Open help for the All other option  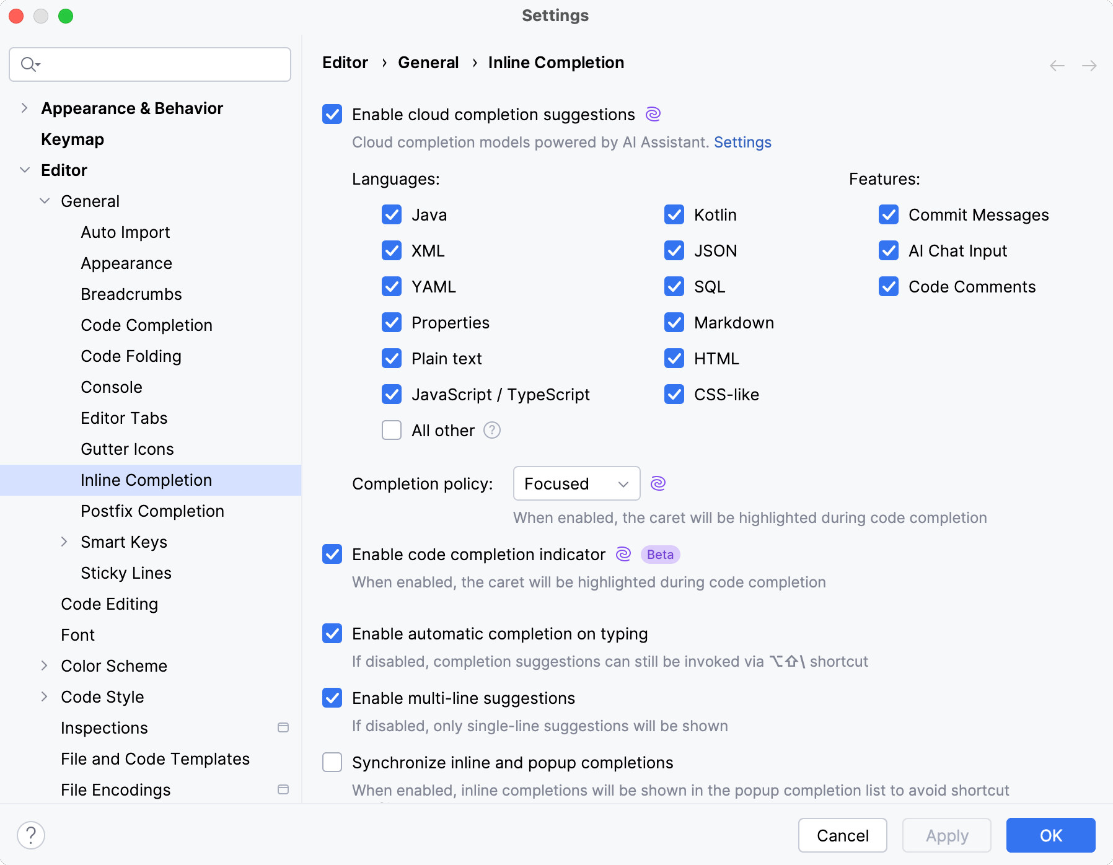click(491, 430)
